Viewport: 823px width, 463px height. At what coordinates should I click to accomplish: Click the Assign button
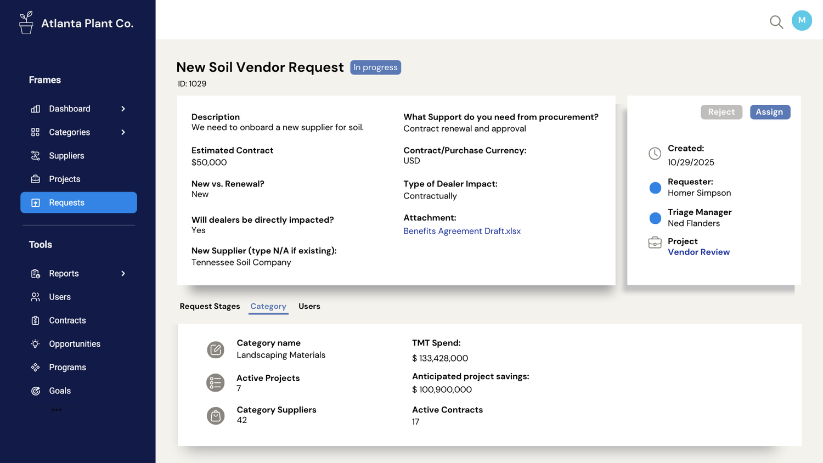(x=770, y=112)
